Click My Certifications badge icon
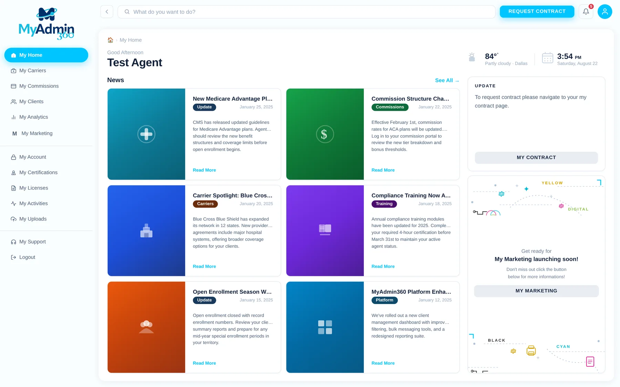Image resolution: width=620 pixels, height=387 pixels. pyautogui.click(x=13, y=173)
